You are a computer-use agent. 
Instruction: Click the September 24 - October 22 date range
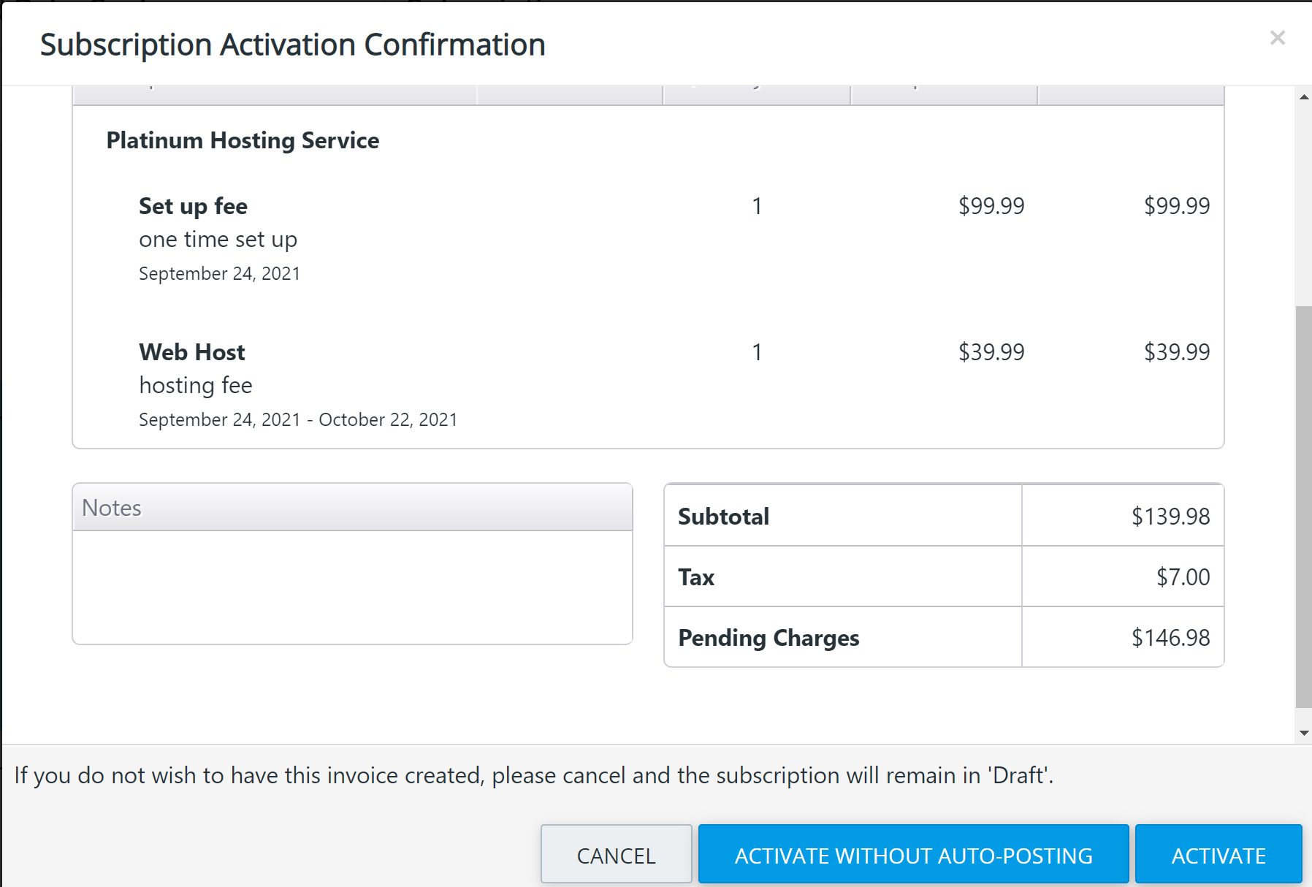[298, 419]
